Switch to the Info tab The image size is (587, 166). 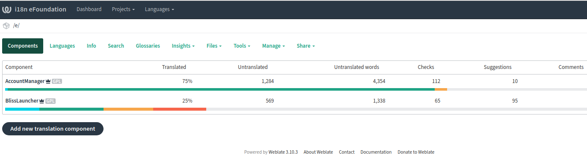pos(92,46)
